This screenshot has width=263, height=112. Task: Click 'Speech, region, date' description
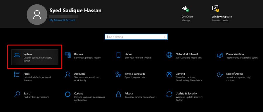135,77
